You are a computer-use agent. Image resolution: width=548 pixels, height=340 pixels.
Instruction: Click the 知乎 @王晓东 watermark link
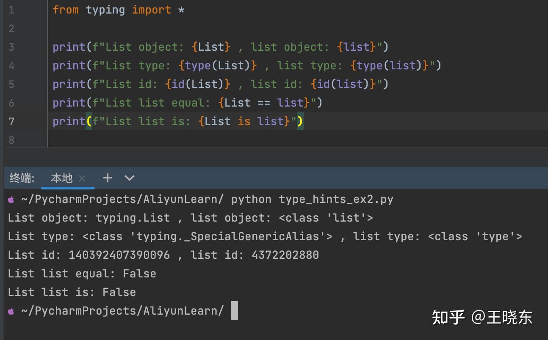(x=482, y=317)
